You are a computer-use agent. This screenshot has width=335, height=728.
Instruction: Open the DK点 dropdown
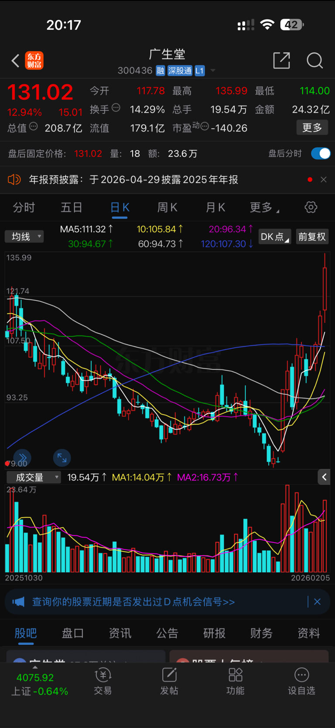275,237
